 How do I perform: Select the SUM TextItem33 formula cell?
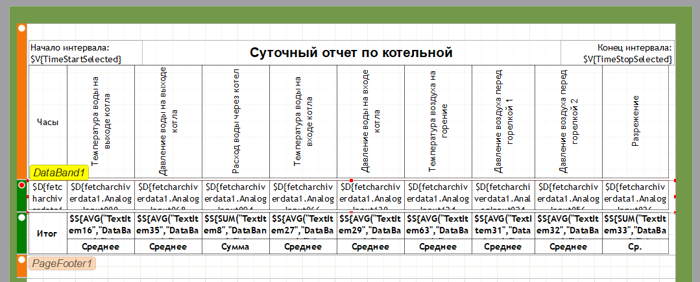coord(636,226)
